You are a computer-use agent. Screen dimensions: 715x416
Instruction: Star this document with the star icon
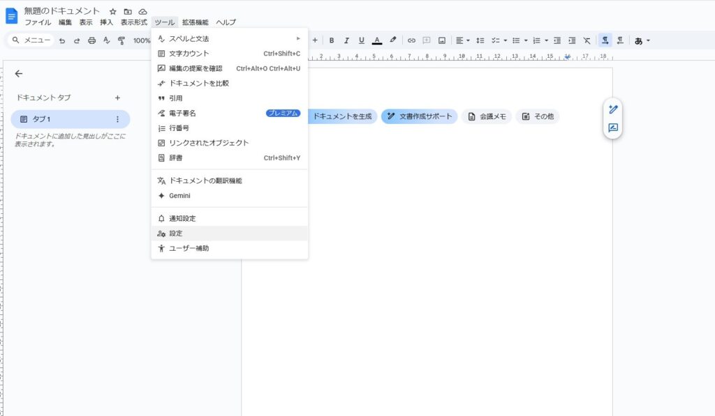pos(113,12)
